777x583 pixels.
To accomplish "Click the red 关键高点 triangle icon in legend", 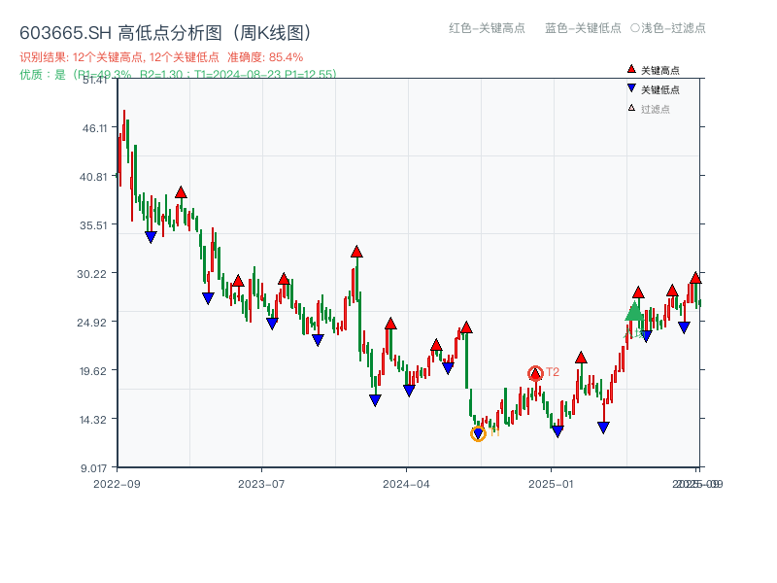I will pyautogui.click(x=629, y=68).
